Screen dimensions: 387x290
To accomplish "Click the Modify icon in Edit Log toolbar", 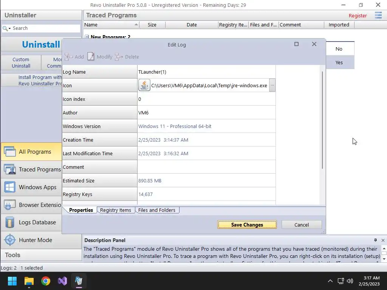I will click(x=91, y=57).
